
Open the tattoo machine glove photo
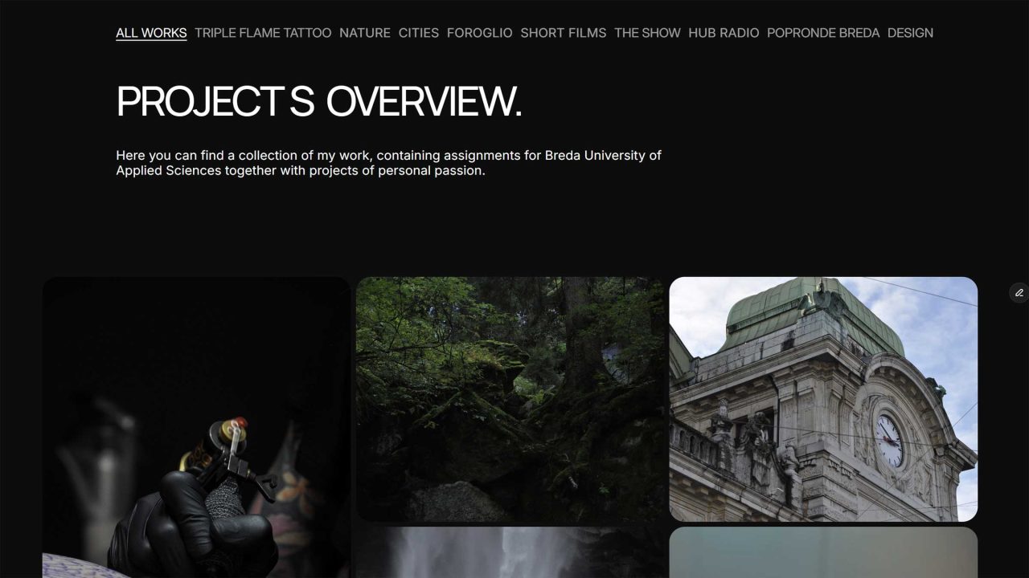click(196, 427)
